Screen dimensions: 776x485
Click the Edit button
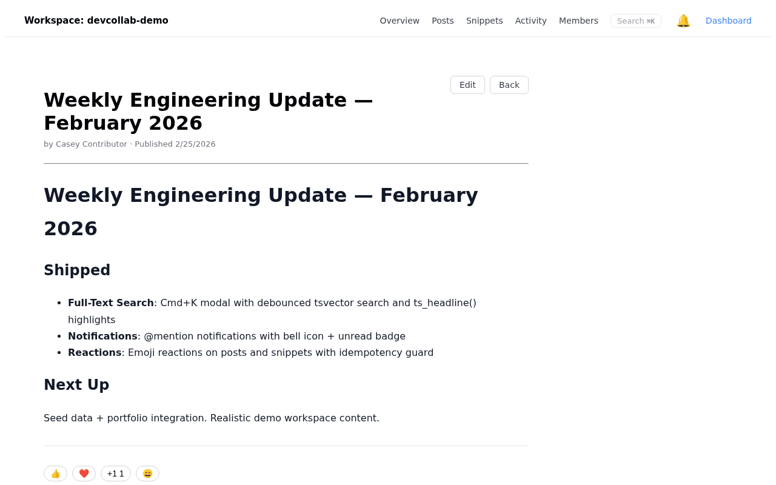(467, 85)
